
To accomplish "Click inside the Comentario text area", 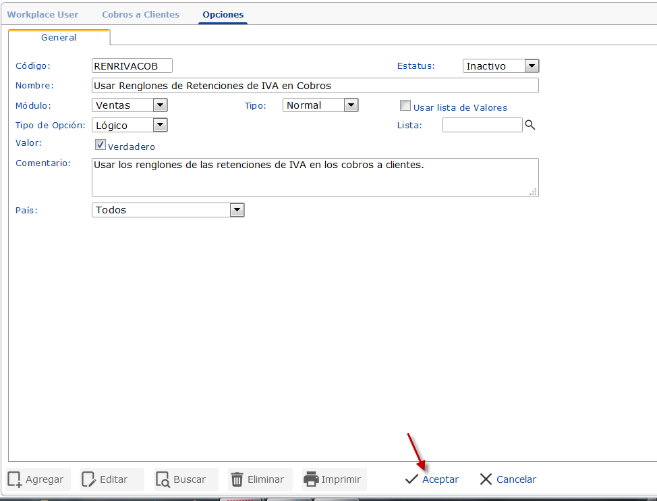I will click(315, 178).
